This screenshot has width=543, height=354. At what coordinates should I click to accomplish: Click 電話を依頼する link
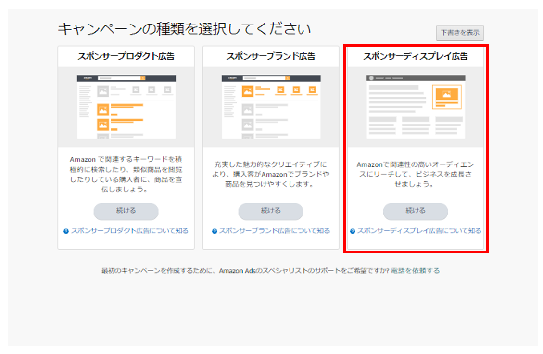(415, 270)
